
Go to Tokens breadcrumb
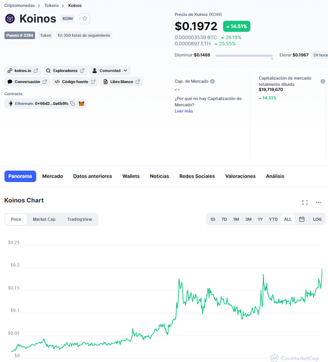[x=51, y=6]
